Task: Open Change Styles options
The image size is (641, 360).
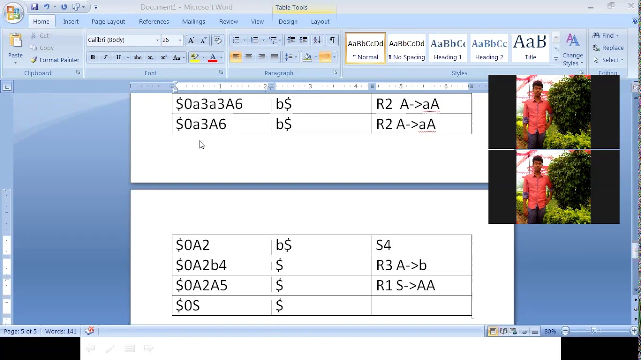Action: click(x=572, y=50)
